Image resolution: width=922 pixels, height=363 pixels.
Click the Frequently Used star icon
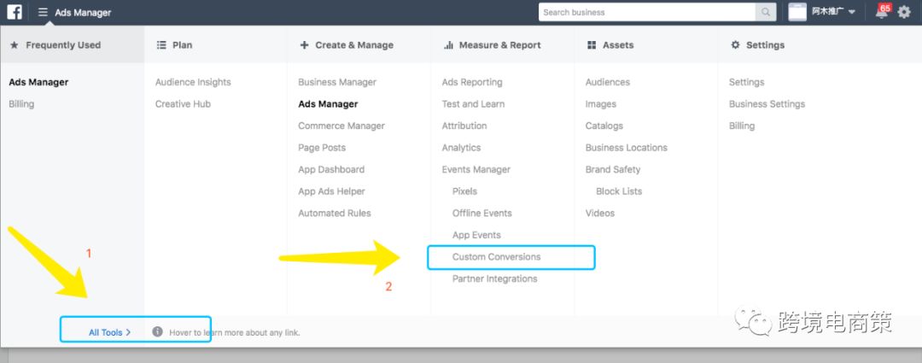[x=15, y=44]
